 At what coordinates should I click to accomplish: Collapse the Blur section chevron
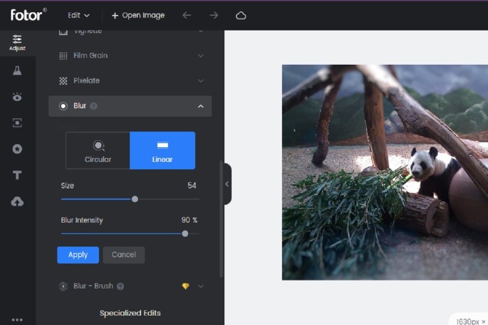[201, 106]
